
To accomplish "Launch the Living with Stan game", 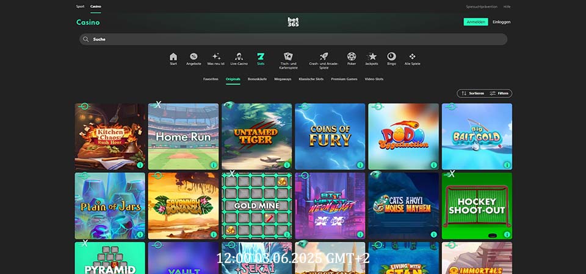I will click(403, 258).
